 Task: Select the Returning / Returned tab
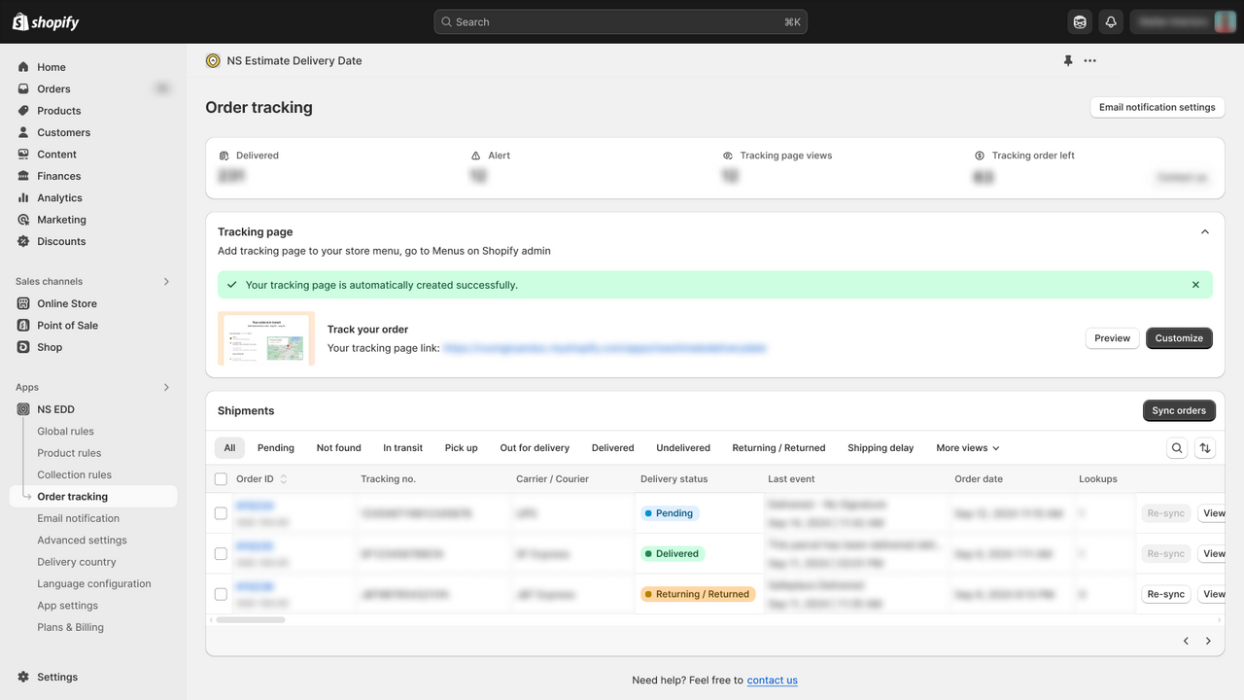[x=778, y=448]
